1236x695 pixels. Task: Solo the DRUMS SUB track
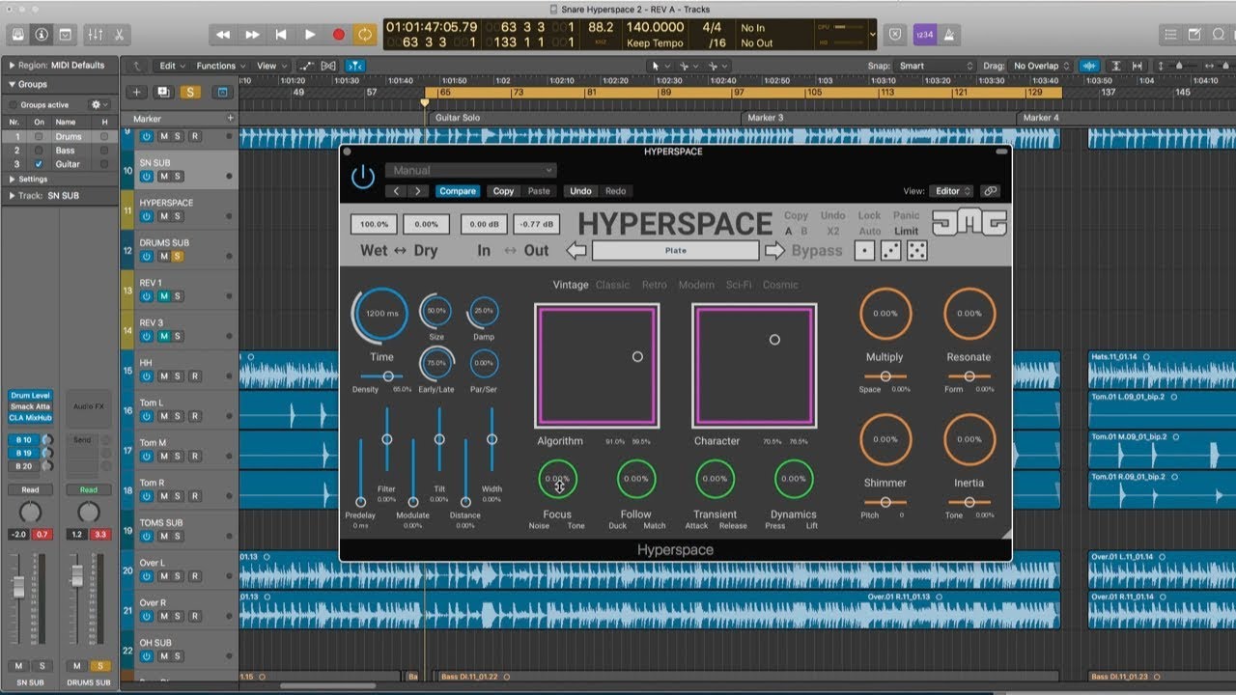pos(178,257)
